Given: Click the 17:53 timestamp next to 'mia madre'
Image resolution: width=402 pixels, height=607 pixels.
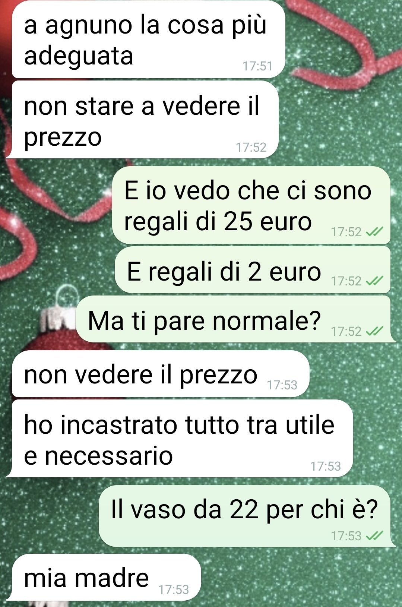Looking at the screenshot, I should [x=174, y=589].
